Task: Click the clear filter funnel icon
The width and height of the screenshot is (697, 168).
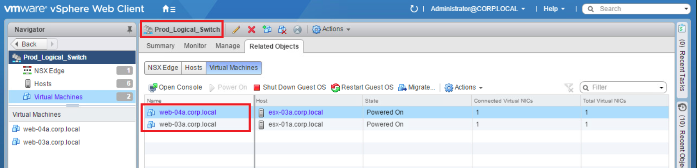Action: pos(569,88)
